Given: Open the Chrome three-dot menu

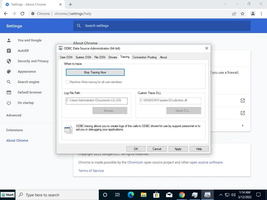Looking at the screenshot, I should pyautogui.click(x=261, y=14).
